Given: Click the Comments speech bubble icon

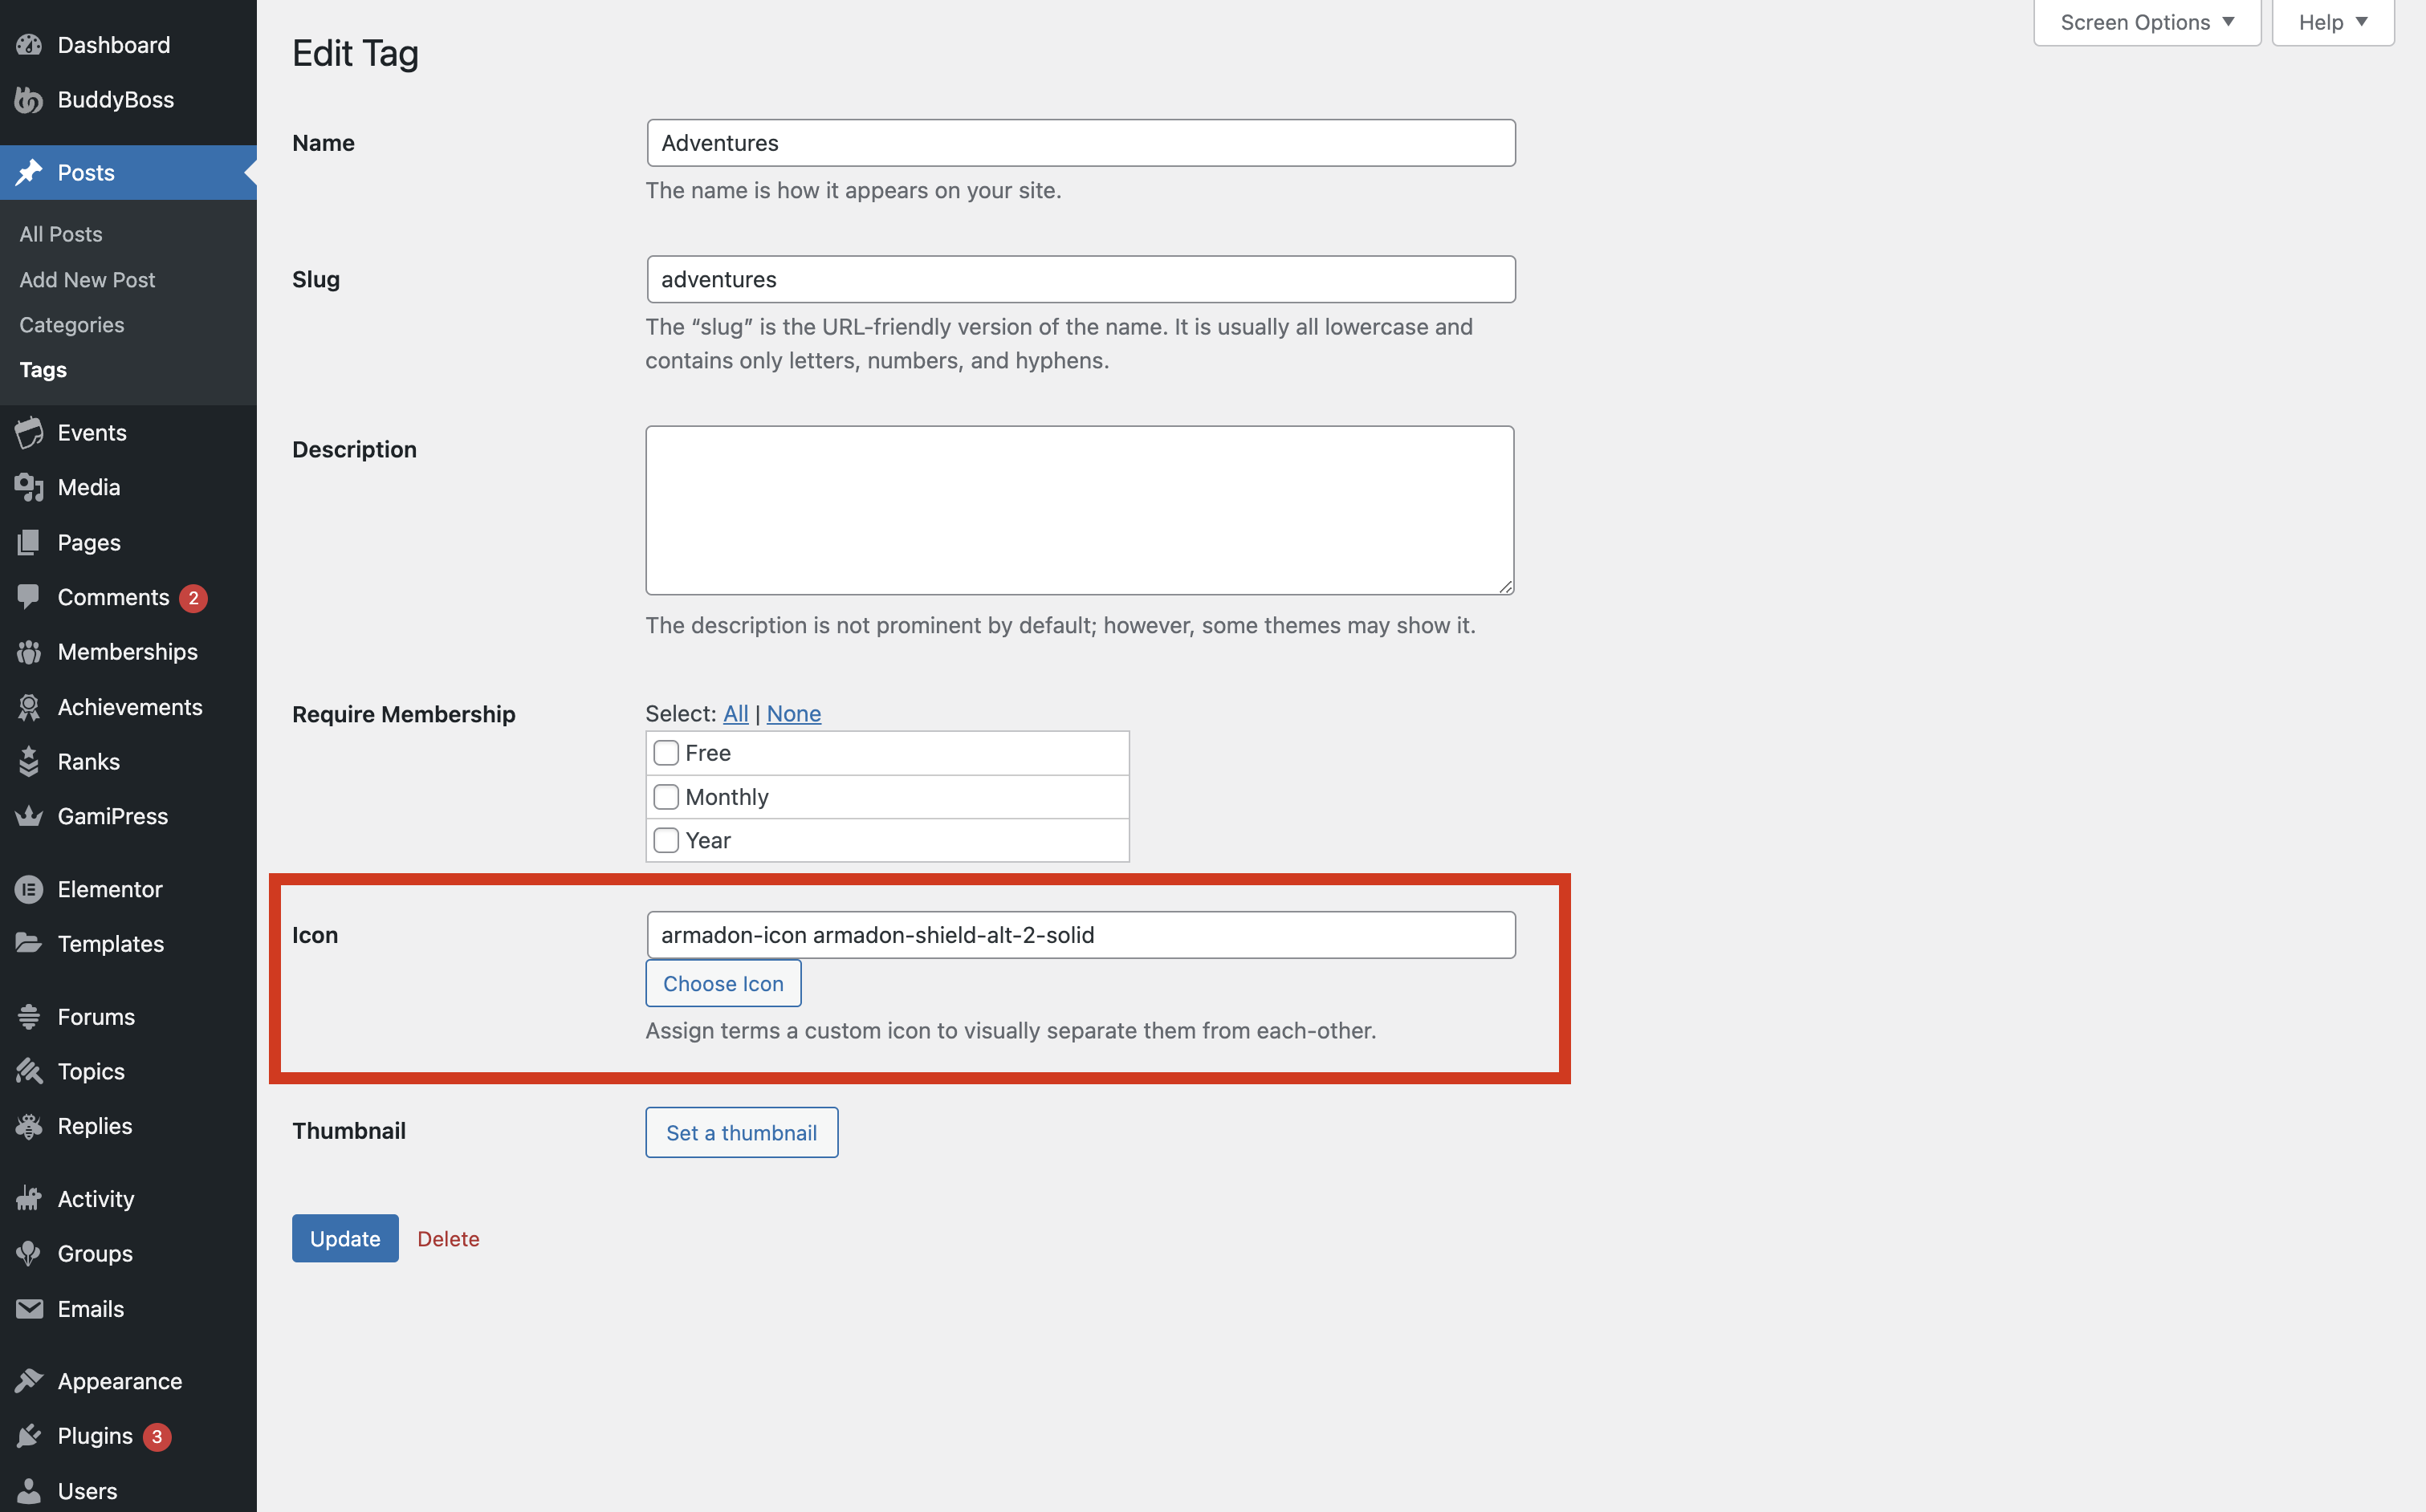Looking at the screenshot, I should (29, 597).
